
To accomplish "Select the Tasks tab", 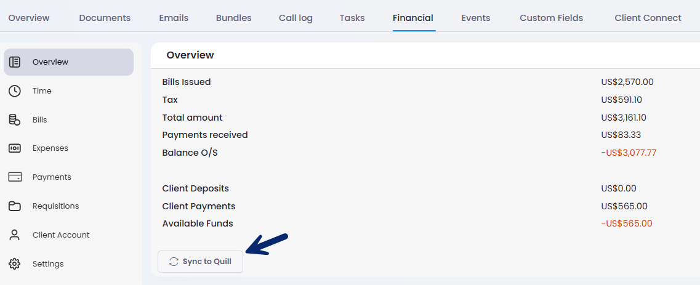I will [x=352, y=18].
